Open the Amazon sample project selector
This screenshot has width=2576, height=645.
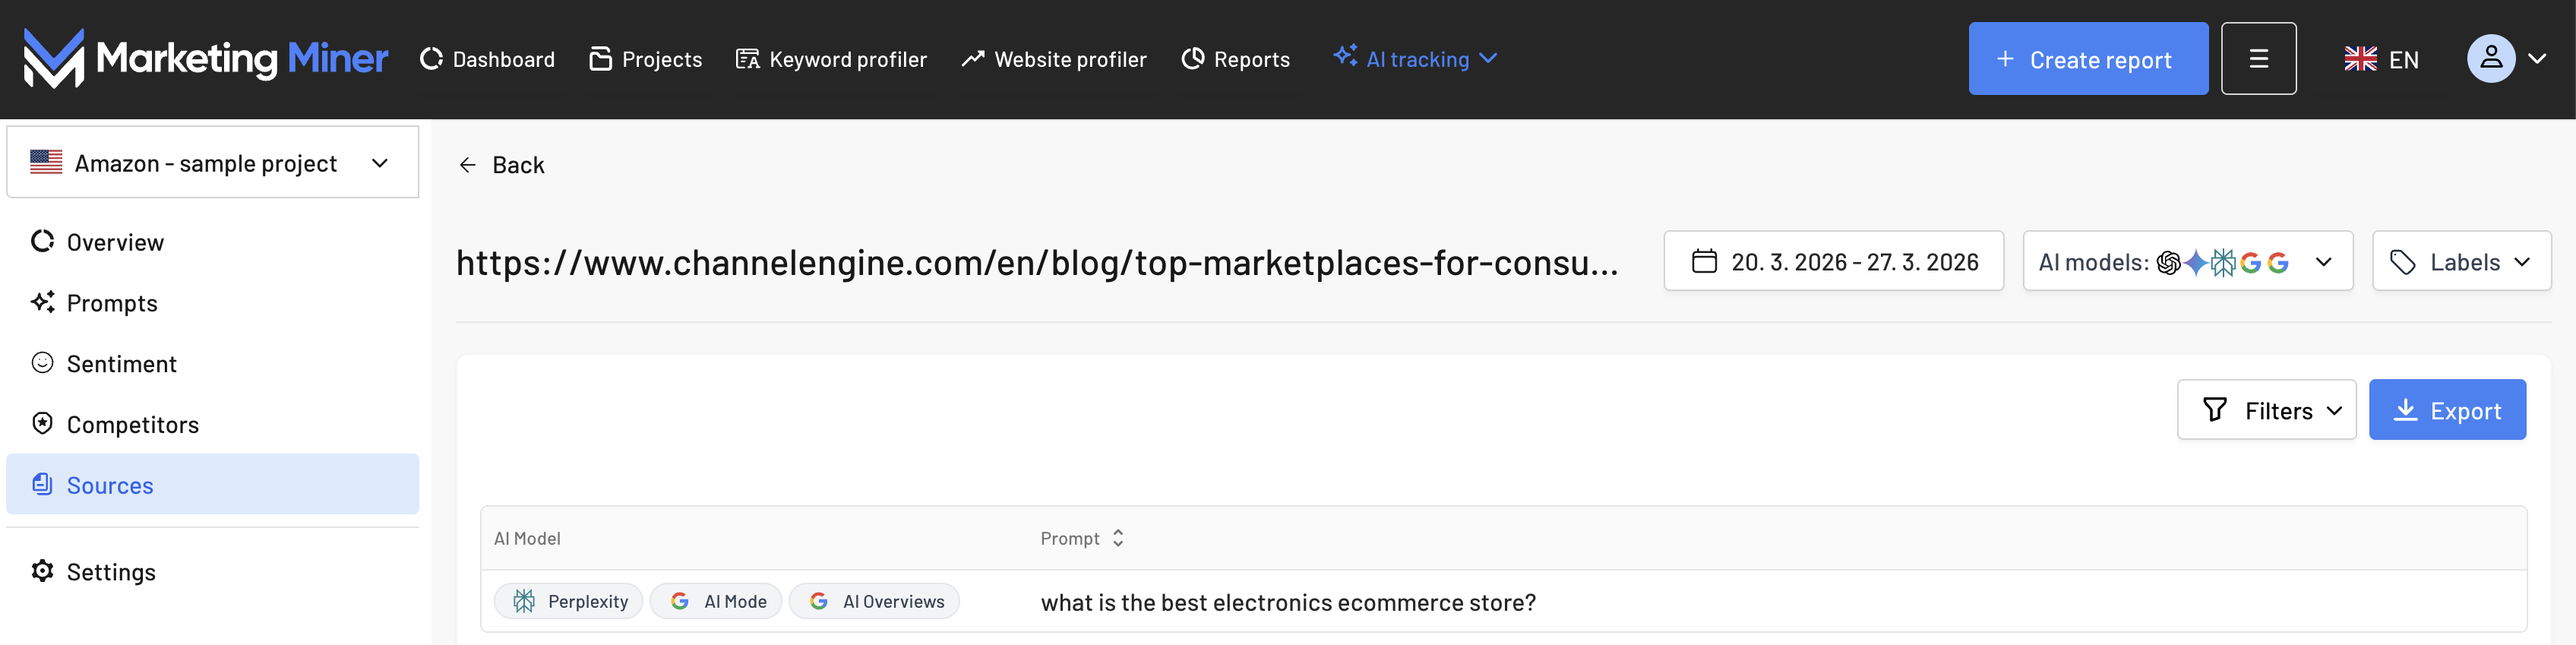(x=212, y=163)
